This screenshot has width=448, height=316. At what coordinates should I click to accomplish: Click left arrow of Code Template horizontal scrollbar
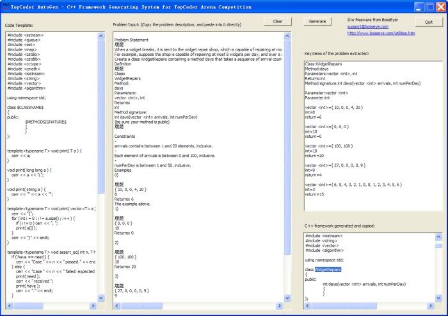[x=9, y=305]
